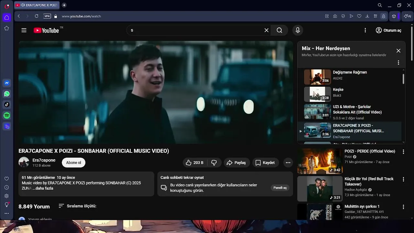Take a snapshot with camera icon
The image size is (414, 233).
[335, 16]
